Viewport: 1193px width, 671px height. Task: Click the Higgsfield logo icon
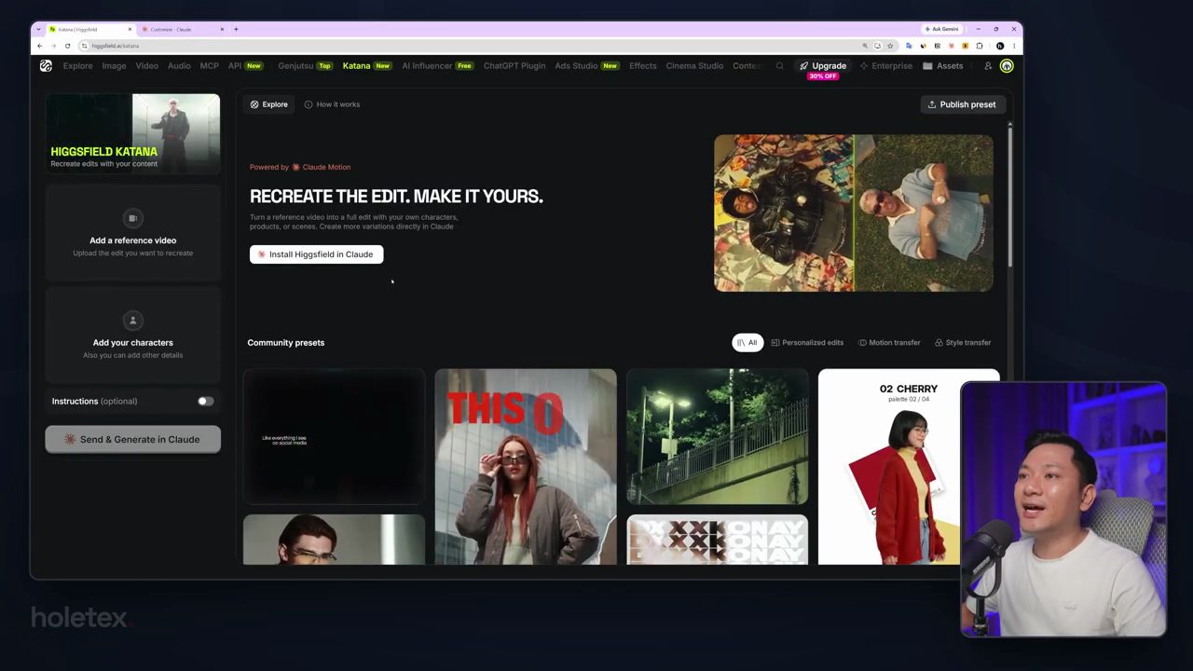coord(46,66)
